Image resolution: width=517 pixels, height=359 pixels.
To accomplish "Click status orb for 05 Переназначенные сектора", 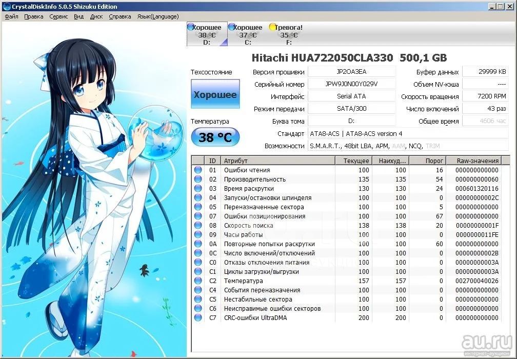I will point(198,207).
